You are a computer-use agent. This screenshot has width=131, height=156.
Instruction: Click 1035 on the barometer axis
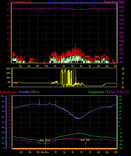121,11
